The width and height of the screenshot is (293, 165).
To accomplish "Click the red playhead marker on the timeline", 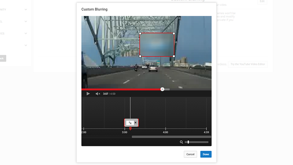I will coord(130,129).
